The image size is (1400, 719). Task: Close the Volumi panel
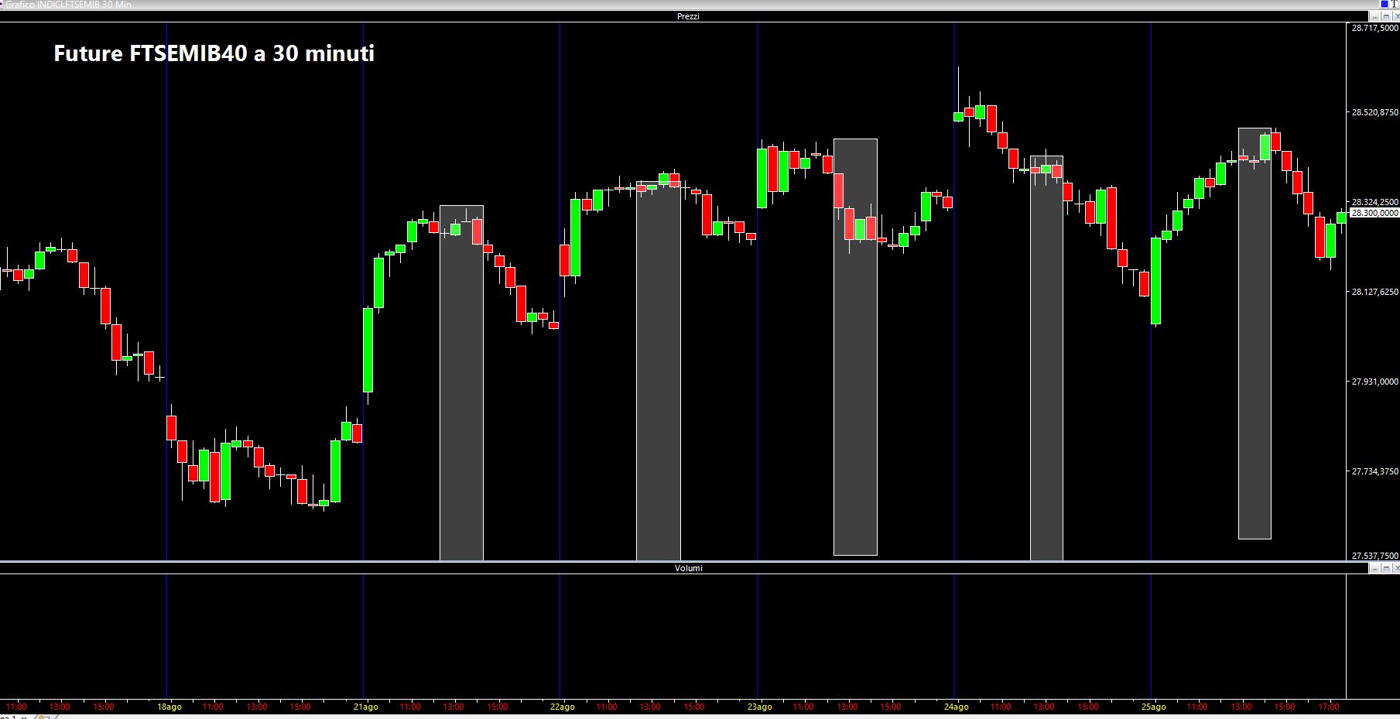pos(1395,569)
